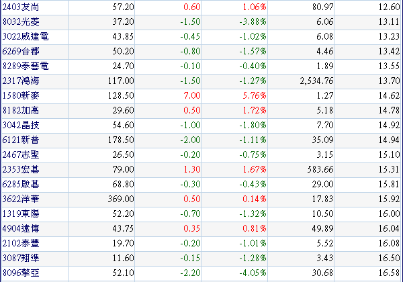Click change value 0.60 for 友尚
This screenshot has width=403, height=282.
pyautogui.click(x=192, y=7)
